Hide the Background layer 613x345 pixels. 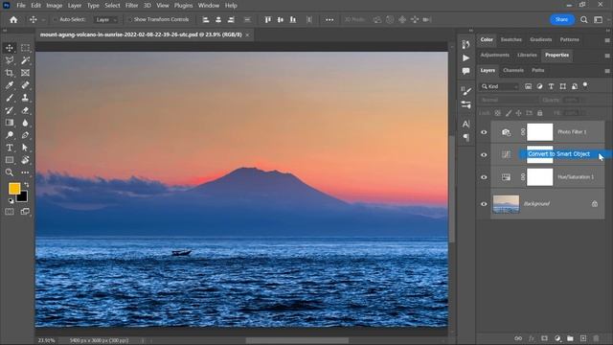484,204
